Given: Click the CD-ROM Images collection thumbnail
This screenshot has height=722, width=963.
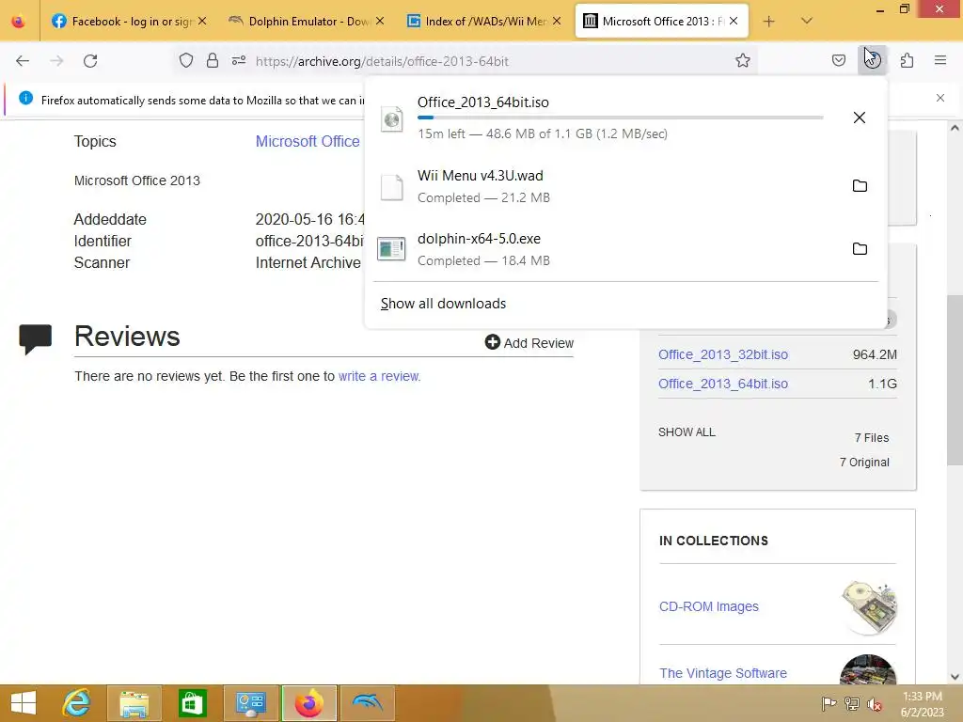Looking at the screenshot, I should [870, 606].
